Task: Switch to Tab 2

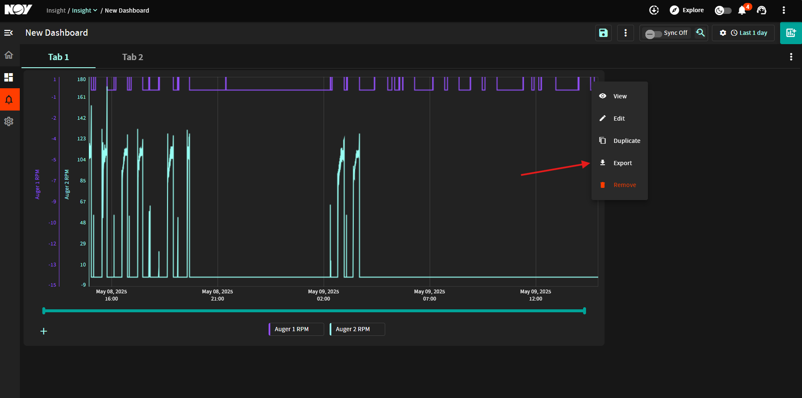Action: pyautogui.click(x=133, y=57)
